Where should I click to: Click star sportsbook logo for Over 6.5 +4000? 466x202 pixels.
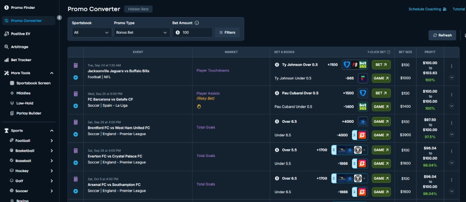(363, 121)
